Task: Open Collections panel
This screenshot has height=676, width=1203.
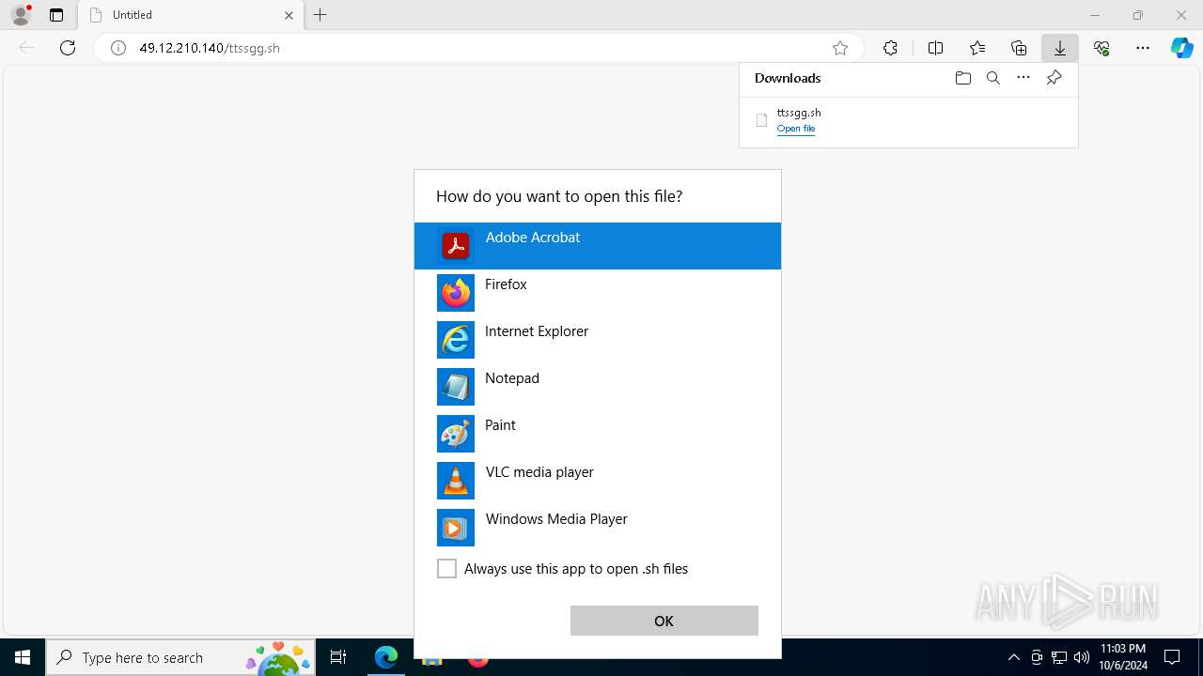Action: pyautogui.click(x=1019, y=48)
